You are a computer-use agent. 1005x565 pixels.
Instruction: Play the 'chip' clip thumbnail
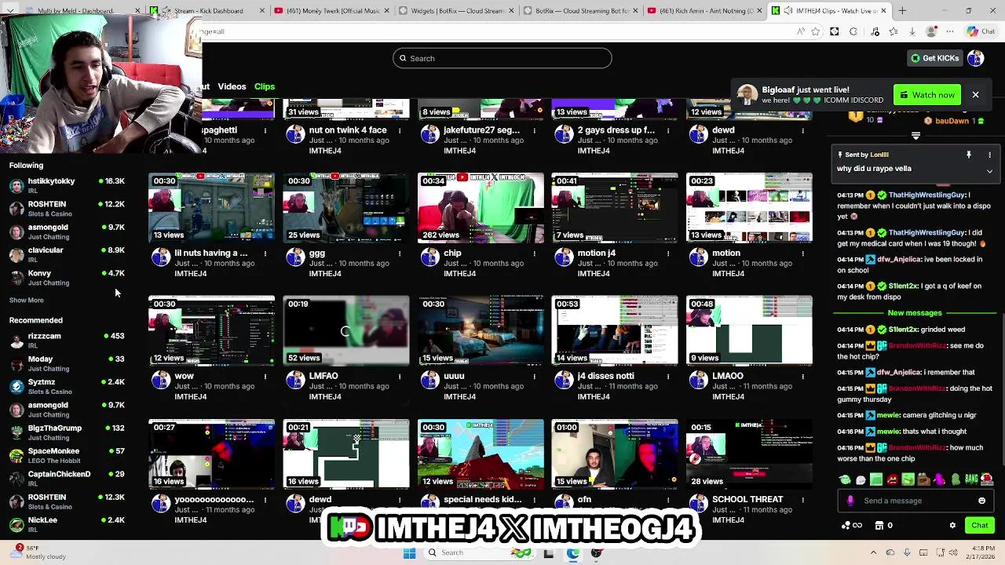pos(481,208)
